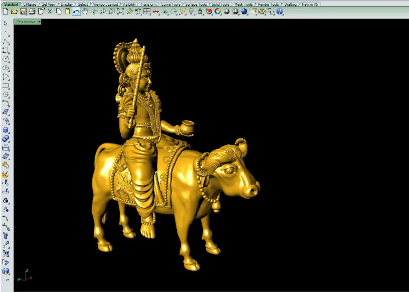Open the New in V5 tab

(310, 4)
